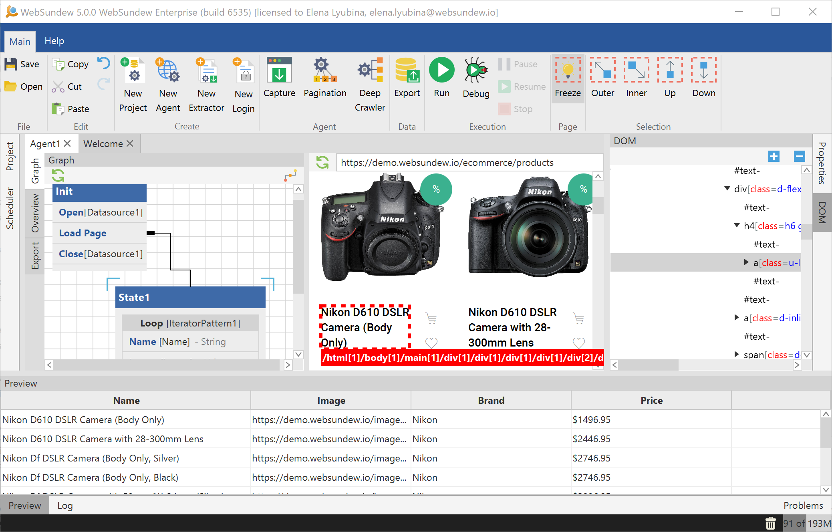832x532 pixels.
Task: Switch to the Welcome tab
Action: tap(103, 143)
